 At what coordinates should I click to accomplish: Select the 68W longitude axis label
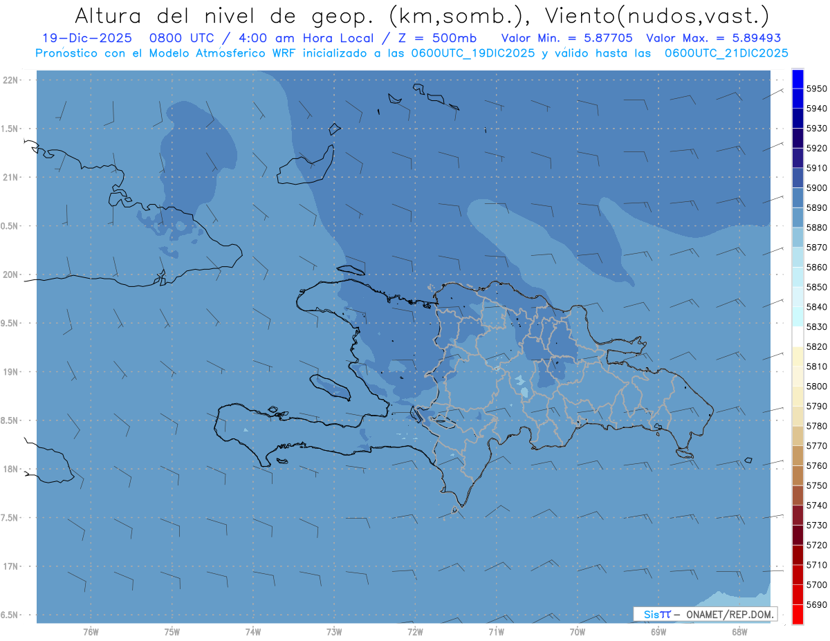(x=739, y=631)
